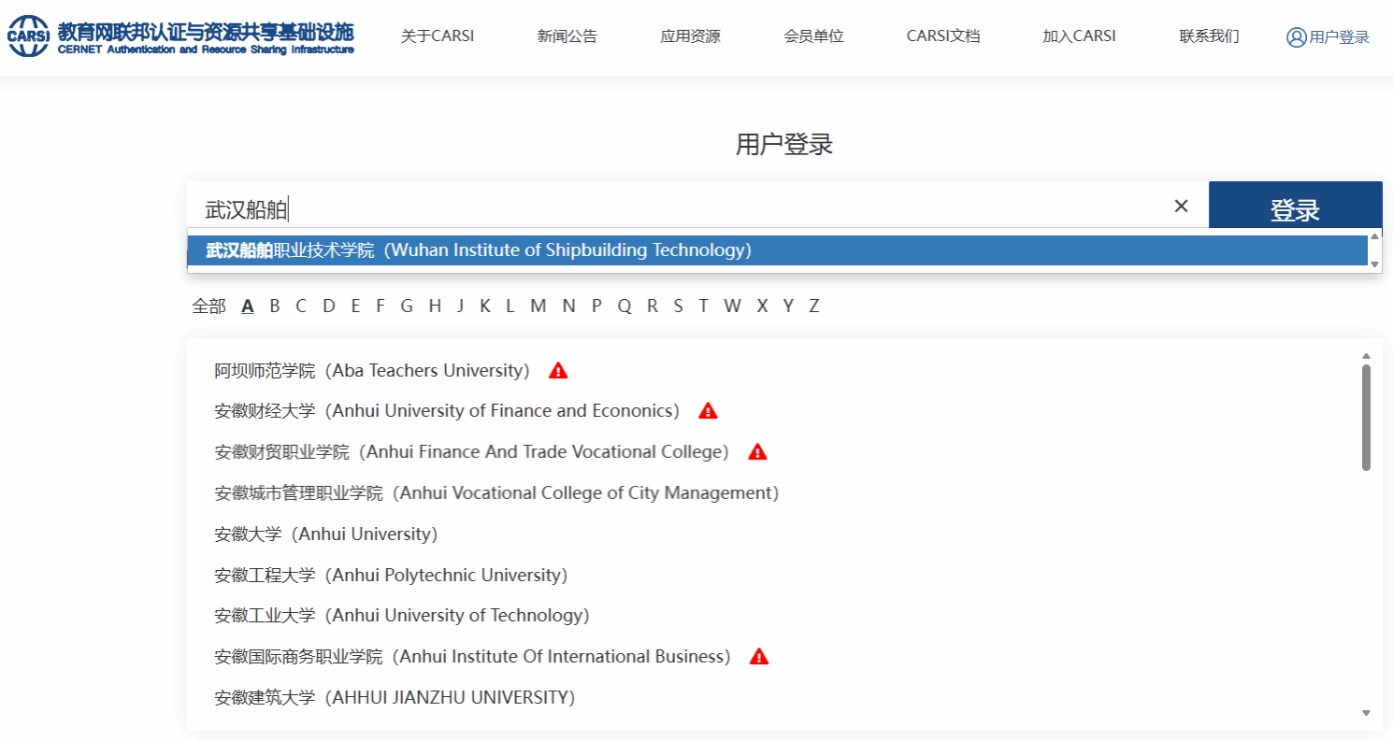Open the 应用资源 menu item
Viewport: 1393px width, 741px height.
[690, 36]
